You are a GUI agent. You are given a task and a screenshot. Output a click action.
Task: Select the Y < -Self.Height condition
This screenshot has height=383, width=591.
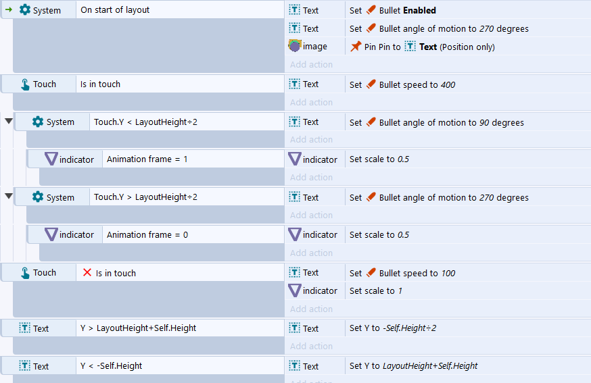coord(180,365)
